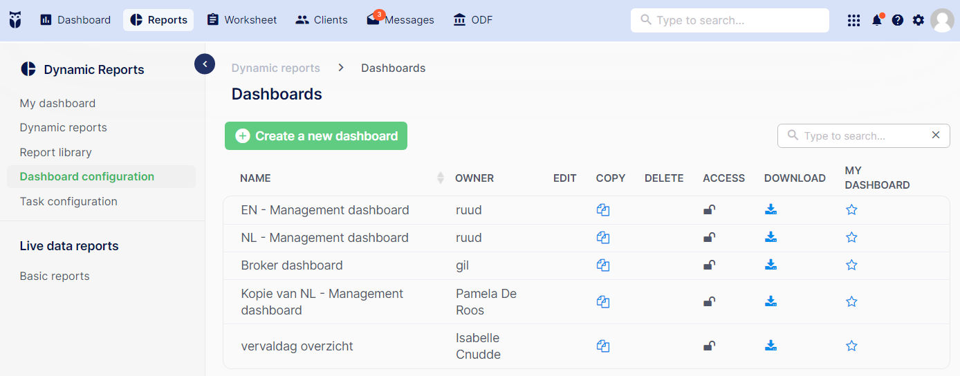Open the help question mark icon
Viewport: 960px width, 376px height.
pos(898,21)
